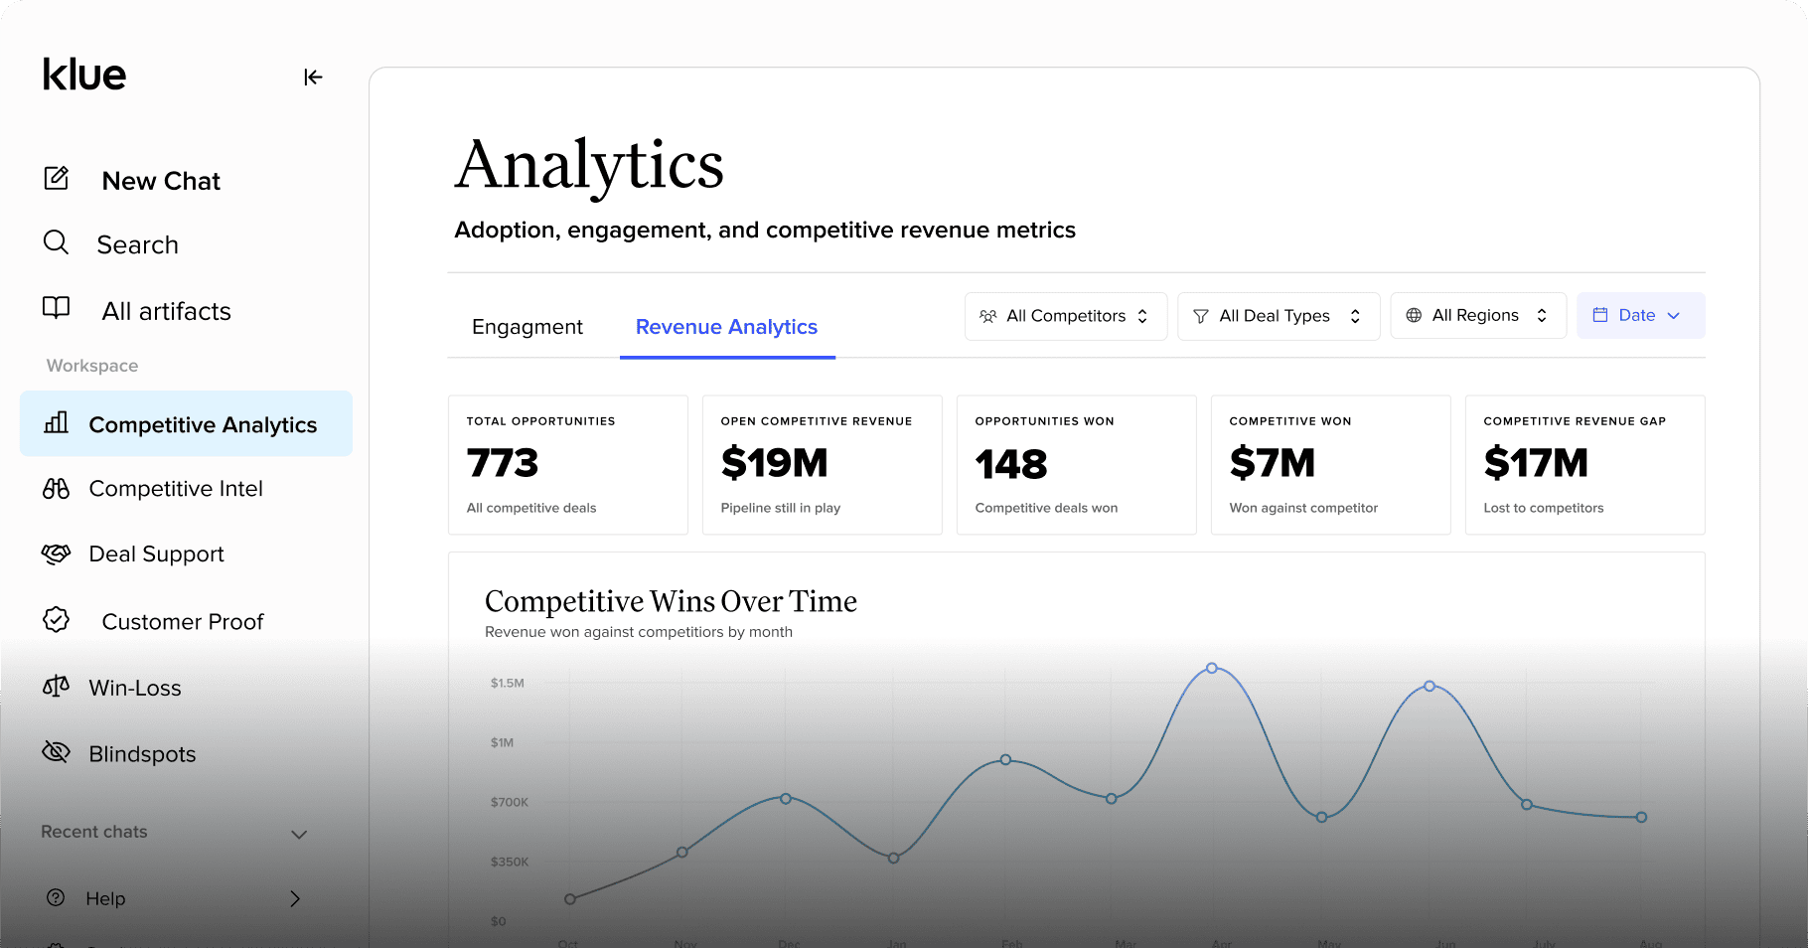Click the Win-Loss scales icon
This screenshot has height=948, width=1808.
point(57,686)
